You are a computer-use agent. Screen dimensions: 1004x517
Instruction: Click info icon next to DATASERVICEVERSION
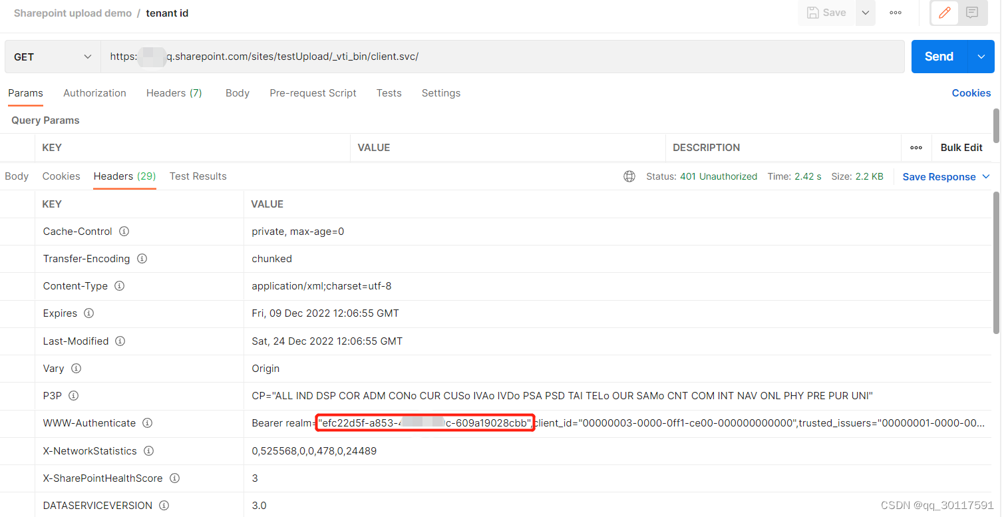(x=164, y=506)
